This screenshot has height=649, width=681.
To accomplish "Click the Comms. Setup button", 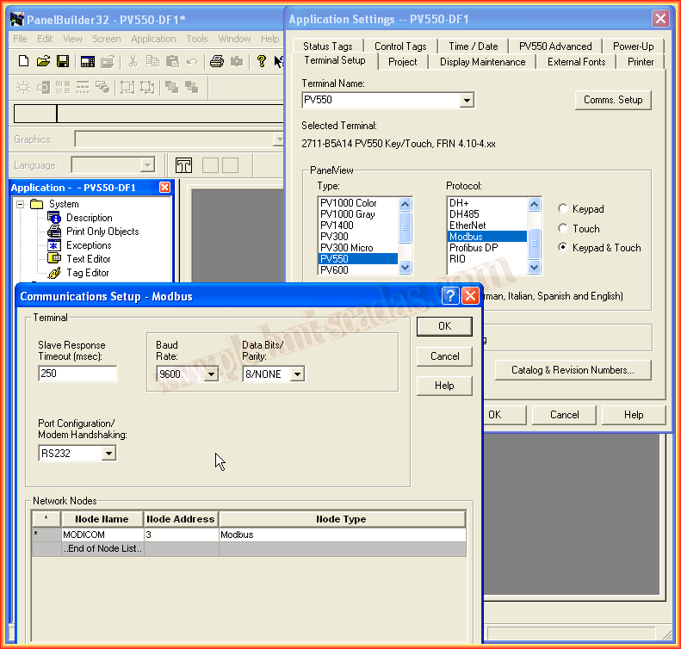I will point(612,100).
